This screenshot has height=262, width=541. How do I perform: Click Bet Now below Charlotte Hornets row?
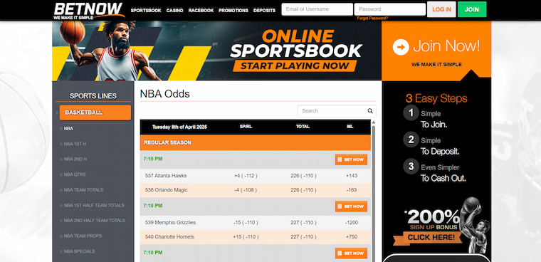[x=351, y=253]
